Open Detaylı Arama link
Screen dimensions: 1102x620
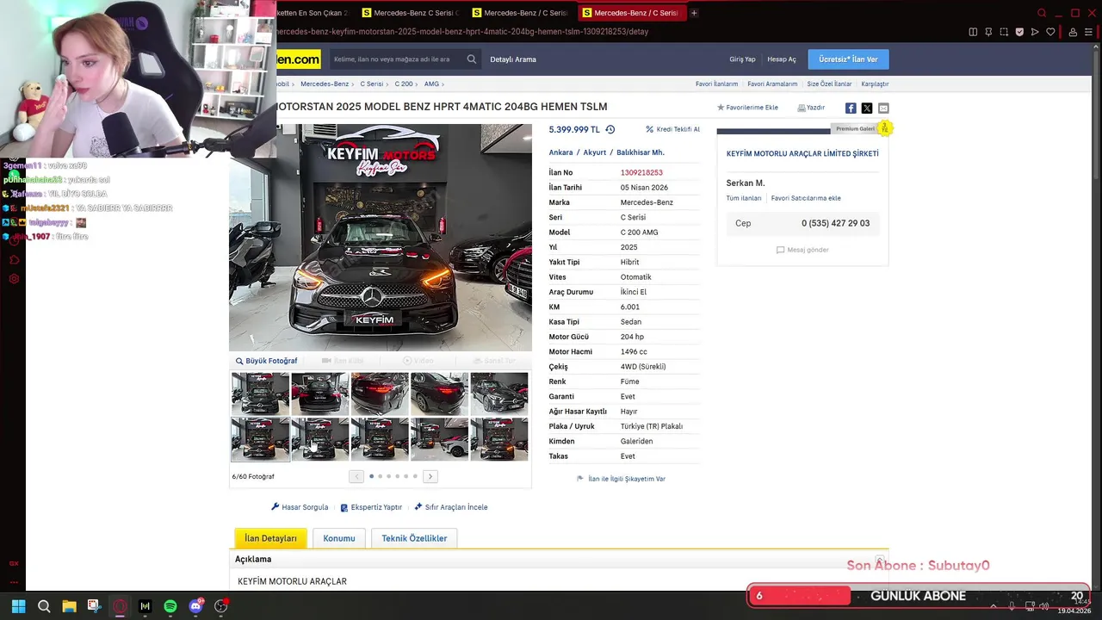pos(513,59)
